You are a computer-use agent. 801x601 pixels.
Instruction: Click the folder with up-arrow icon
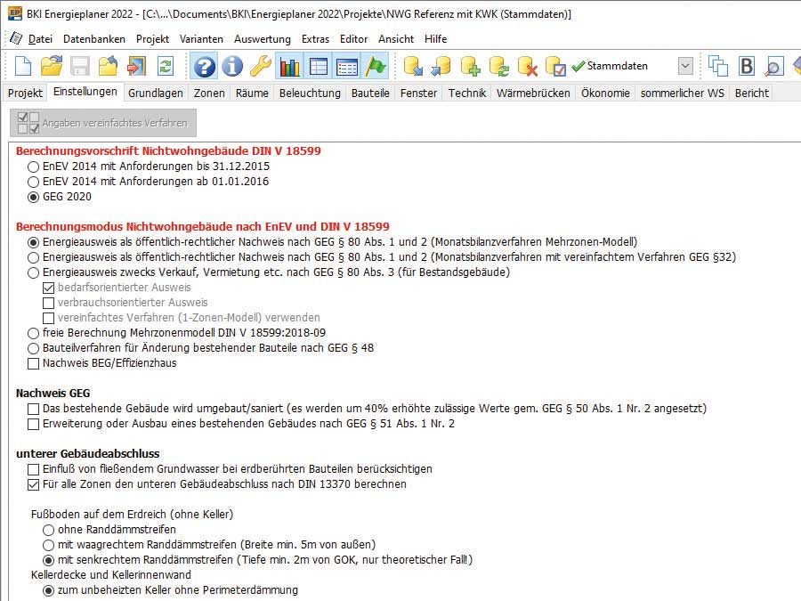point(108,67)
